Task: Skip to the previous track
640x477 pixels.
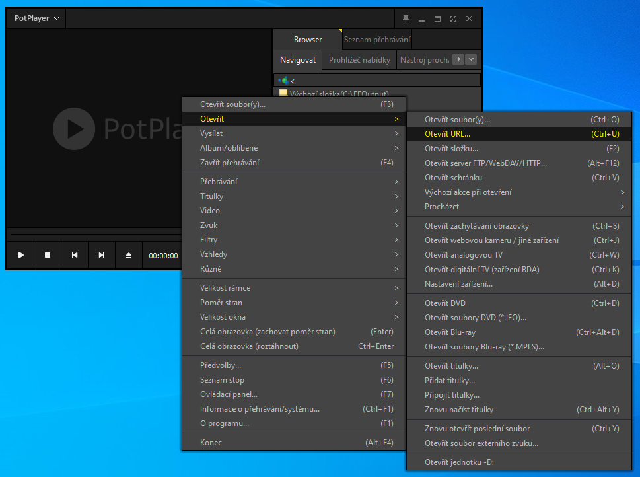Action: pyautogui.click(x=75, y=255)
